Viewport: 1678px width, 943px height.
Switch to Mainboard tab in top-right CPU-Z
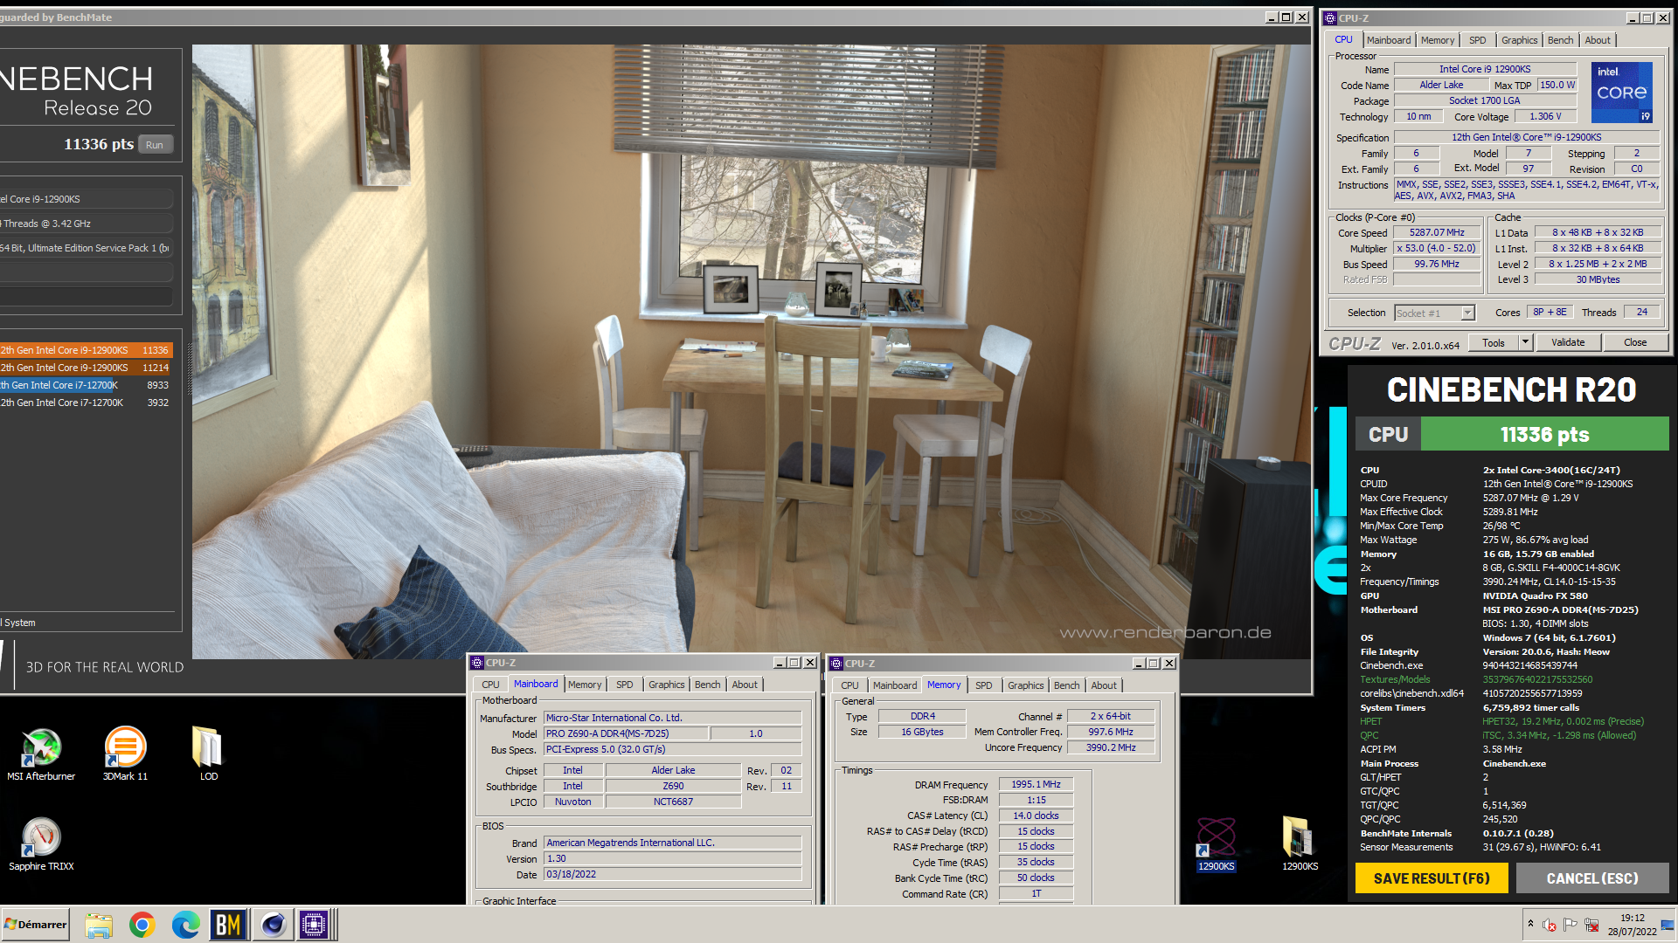click(x=1389, y=40)
